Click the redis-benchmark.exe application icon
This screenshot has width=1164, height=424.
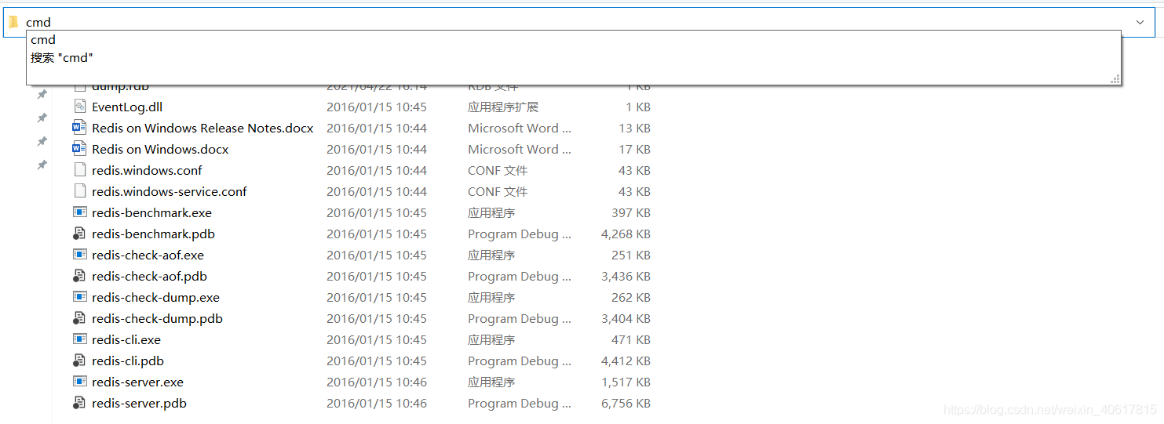pos(79,212)
